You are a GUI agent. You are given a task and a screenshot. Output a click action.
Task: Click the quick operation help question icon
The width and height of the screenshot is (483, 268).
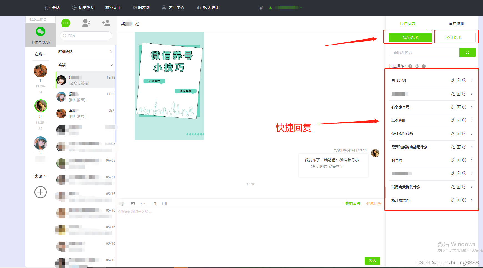pos(424,66)
